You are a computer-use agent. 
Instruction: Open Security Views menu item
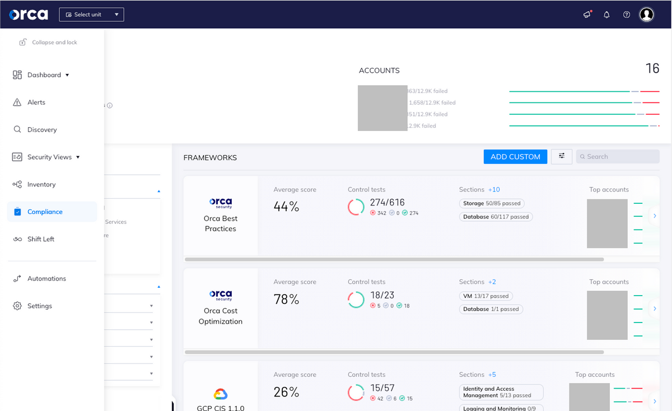tap(49, 157)
